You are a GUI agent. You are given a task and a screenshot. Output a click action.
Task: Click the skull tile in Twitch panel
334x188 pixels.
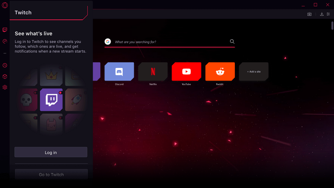tap(27, 100)
